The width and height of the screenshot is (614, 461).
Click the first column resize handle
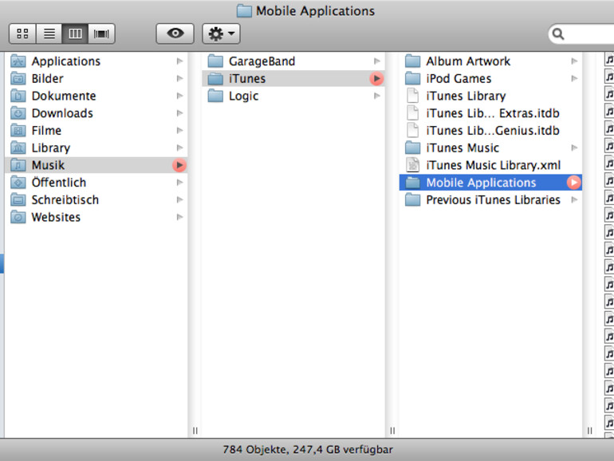(195, 431)
